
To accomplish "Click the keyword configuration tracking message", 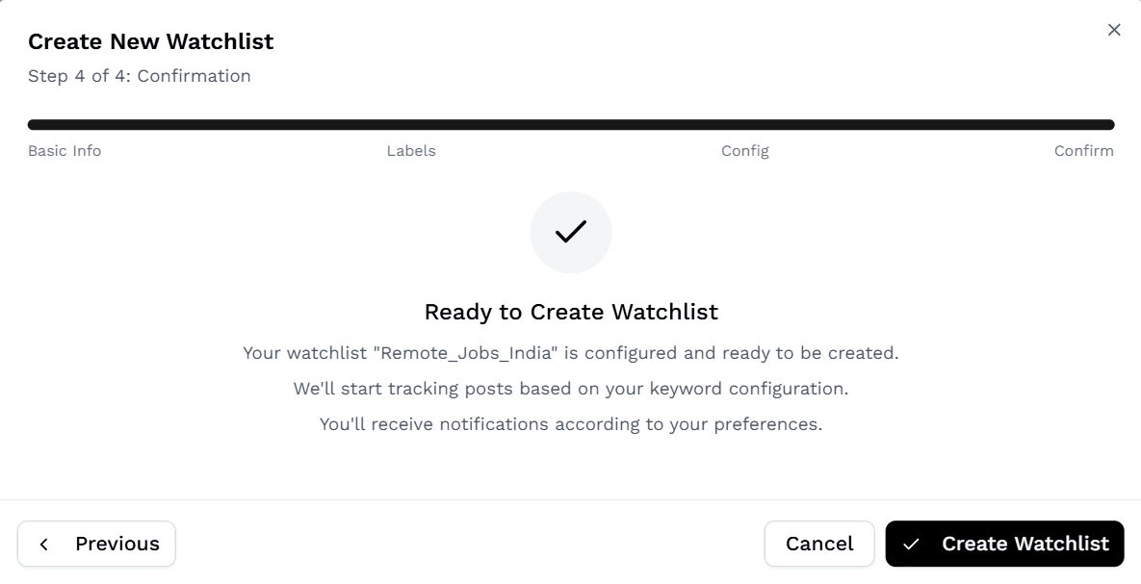I will (571, 389).
